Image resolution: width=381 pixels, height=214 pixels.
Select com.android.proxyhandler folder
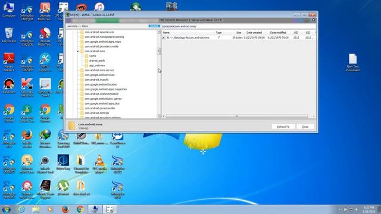point(100,108)
